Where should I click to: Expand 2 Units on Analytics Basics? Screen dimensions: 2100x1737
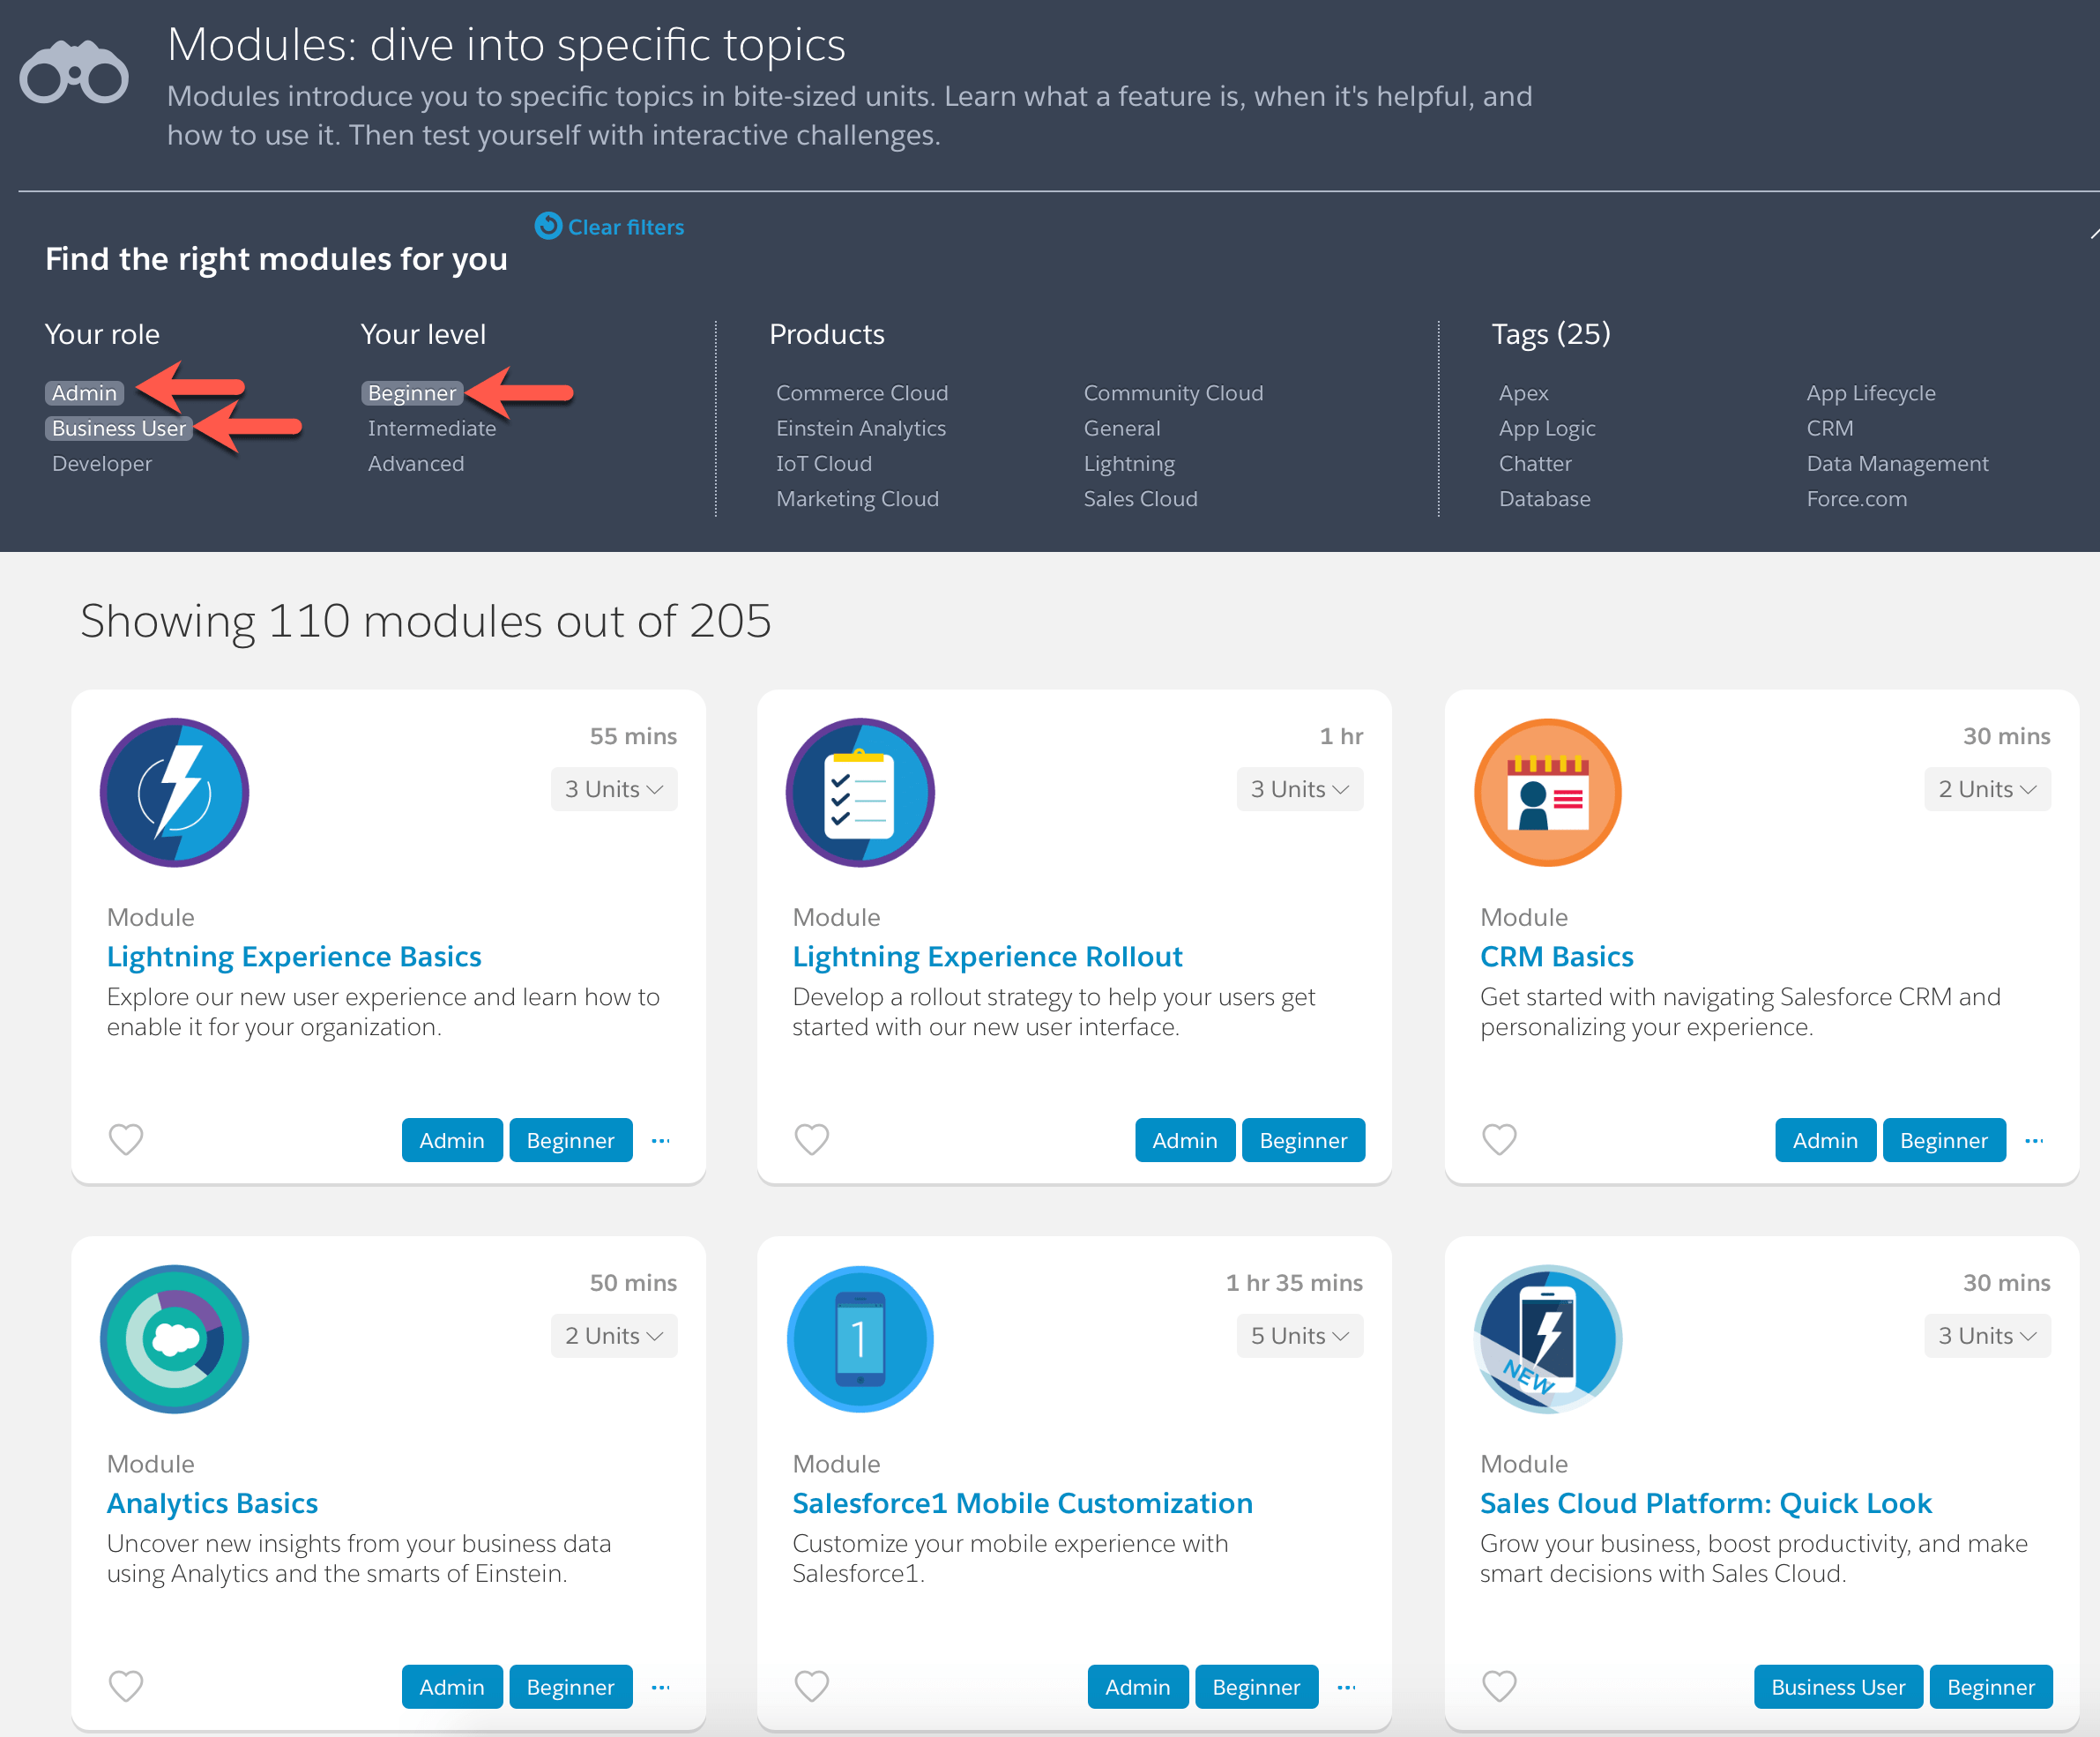(x=614, y=1336)
